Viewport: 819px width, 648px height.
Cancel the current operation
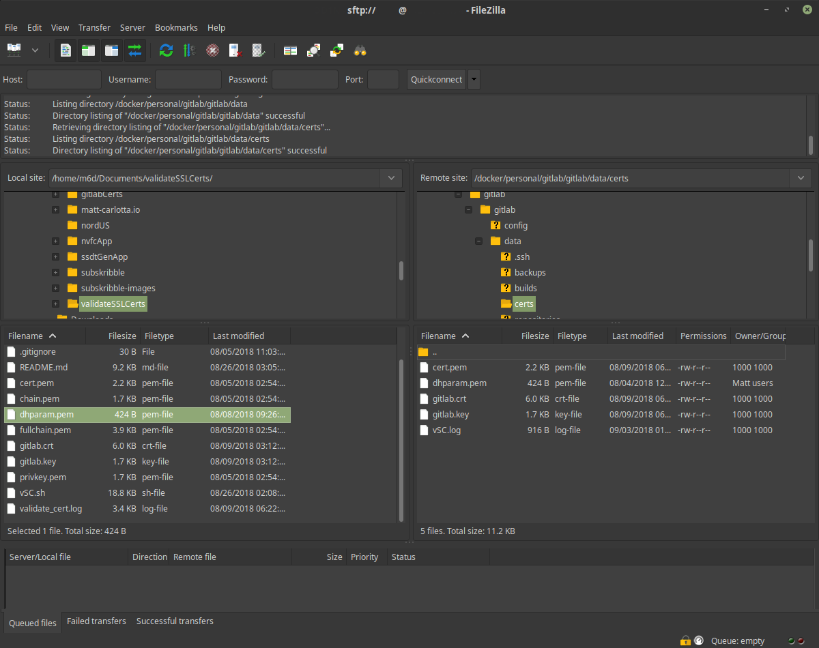(212, 50)
